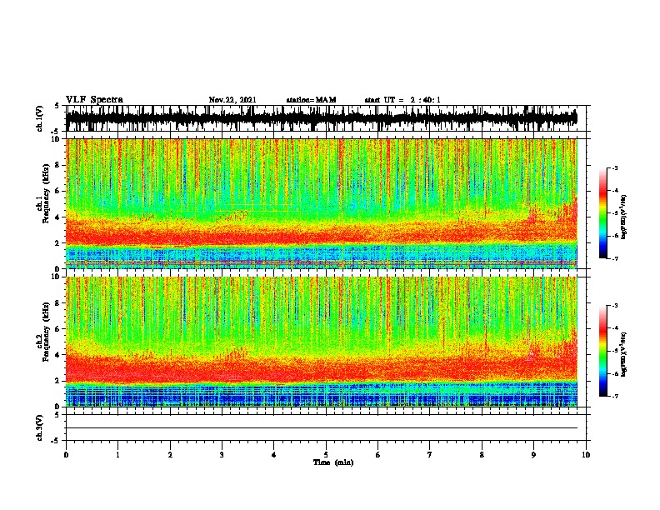The width and height of the screenshot is (660, 510).
Task: Click the "-3" label on ch.1 color bar
Action: [614, 167]
